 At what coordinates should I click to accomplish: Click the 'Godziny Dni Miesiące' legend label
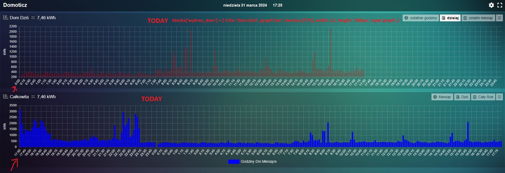259,161
